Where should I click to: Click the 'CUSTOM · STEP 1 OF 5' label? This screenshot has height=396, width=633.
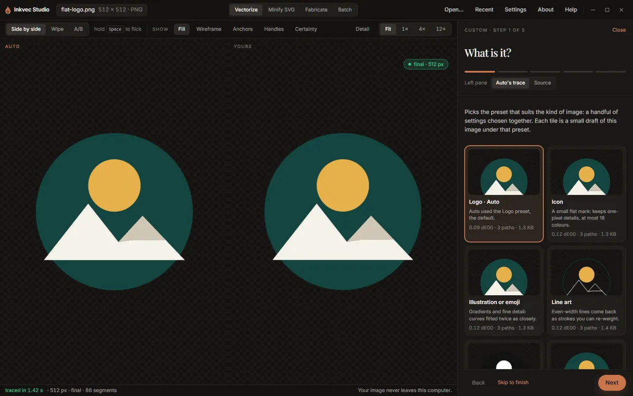click(x=494, y=30)
